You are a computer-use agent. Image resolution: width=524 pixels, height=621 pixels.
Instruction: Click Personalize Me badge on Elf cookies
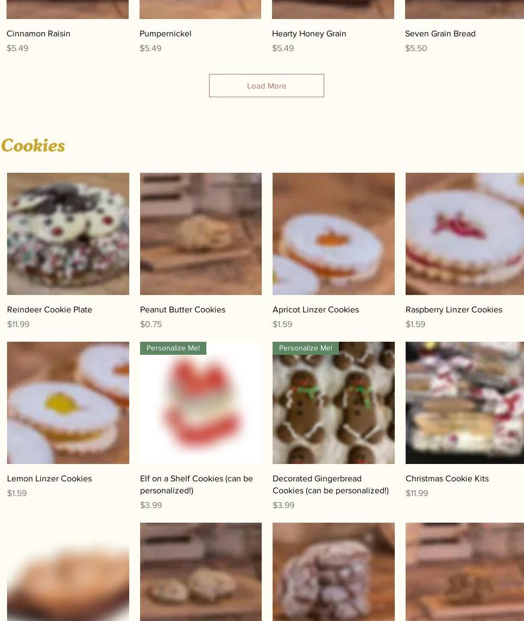coord(173,348)
